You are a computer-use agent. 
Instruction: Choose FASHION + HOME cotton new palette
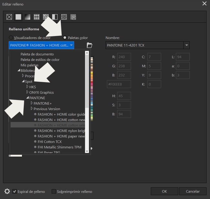click(x=48, y=120)
